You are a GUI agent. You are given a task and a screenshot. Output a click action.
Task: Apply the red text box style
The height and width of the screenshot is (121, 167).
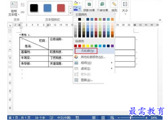point(61,8)
